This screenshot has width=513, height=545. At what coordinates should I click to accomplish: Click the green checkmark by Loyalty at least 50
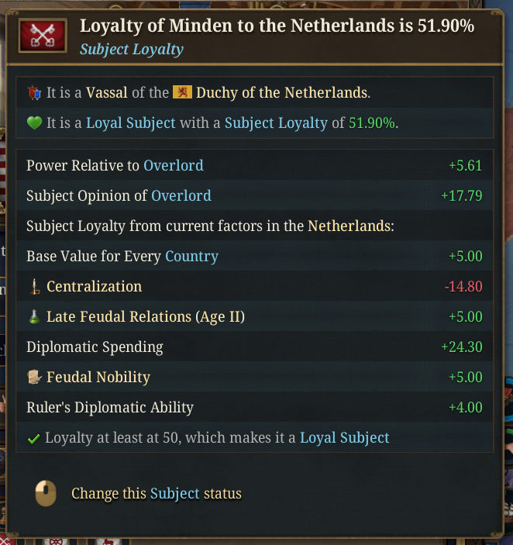pyautogui.click(x=33, y=439)
